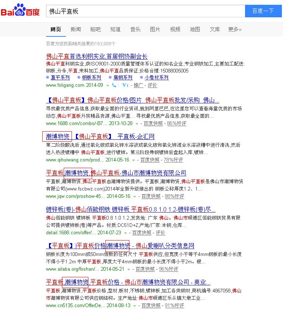Click the Baidu logo
283x313 pixels.
[20, 10]
